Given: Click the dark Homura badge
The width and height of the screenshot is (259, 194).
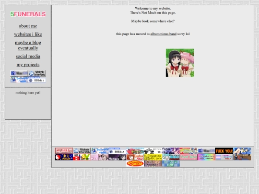Looking at the screenshot, I should click(x=118, y=157).
